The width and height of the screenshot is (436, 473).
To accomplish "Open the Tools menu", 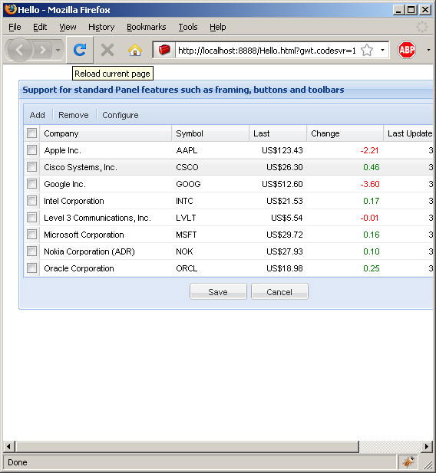I will click(187, 27).
